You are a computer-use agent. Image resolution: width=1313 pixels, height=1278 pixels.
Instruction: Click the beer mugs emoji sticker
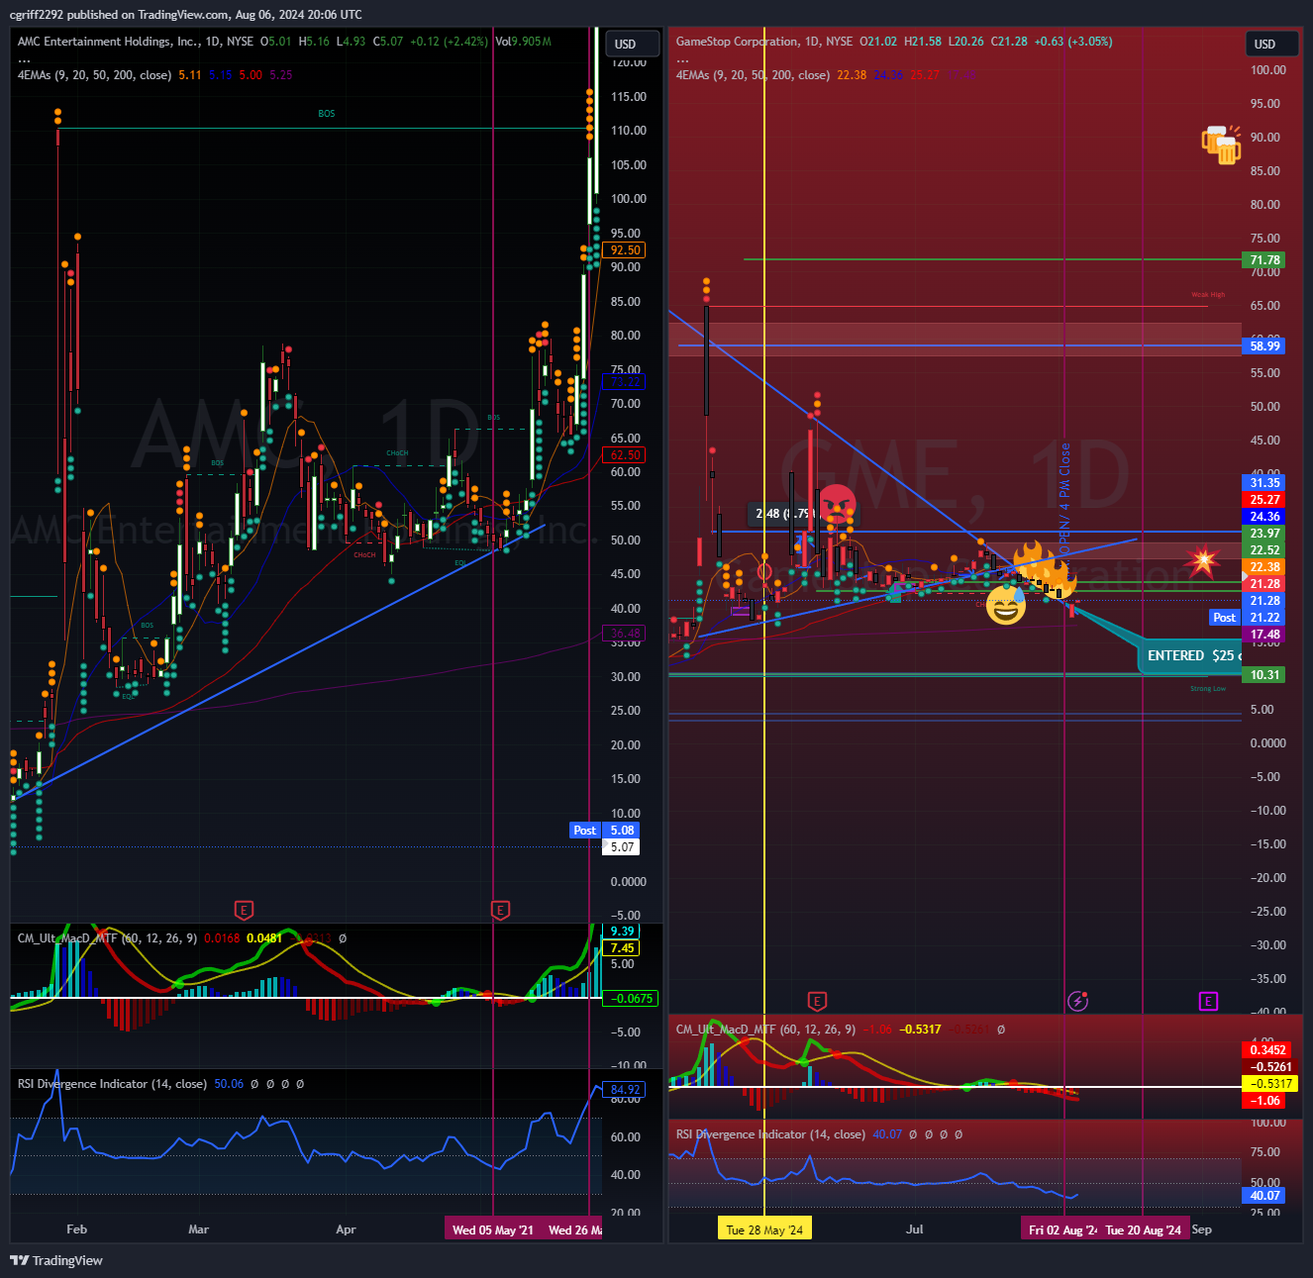(x=1222, y=145)
